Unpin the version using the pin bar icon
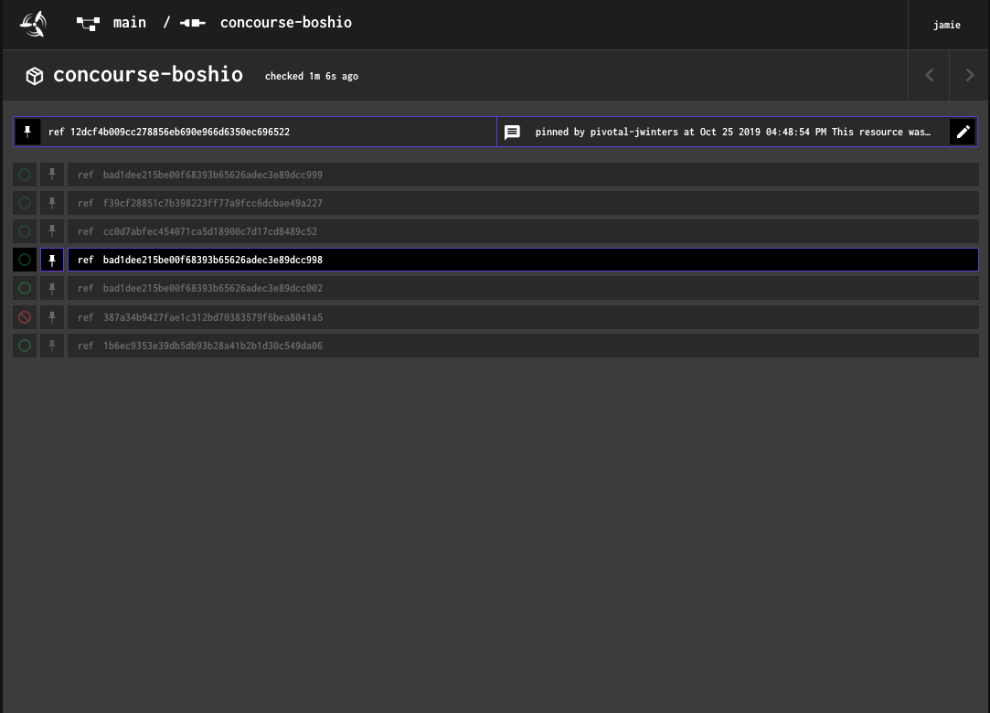990x713 pixels. click(27, 132)
